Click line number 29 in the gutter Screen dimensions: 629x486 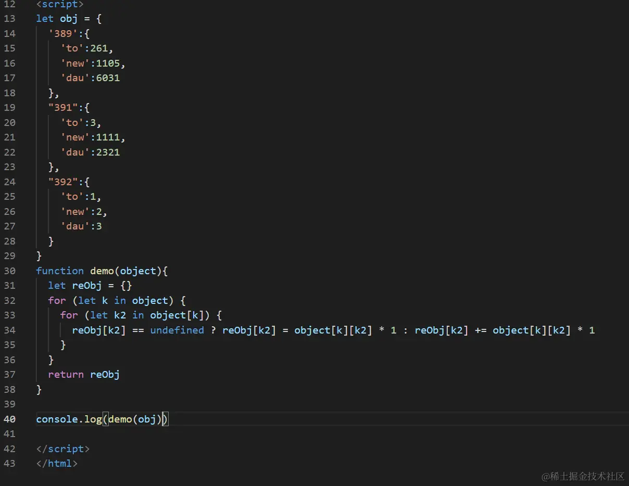point(9,255)
